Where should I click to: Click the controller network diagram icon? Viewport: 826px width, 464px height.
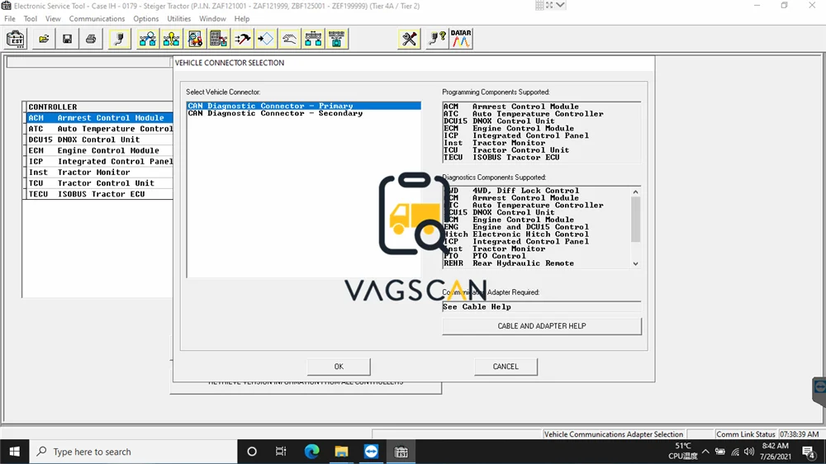[x=313, y=39]
